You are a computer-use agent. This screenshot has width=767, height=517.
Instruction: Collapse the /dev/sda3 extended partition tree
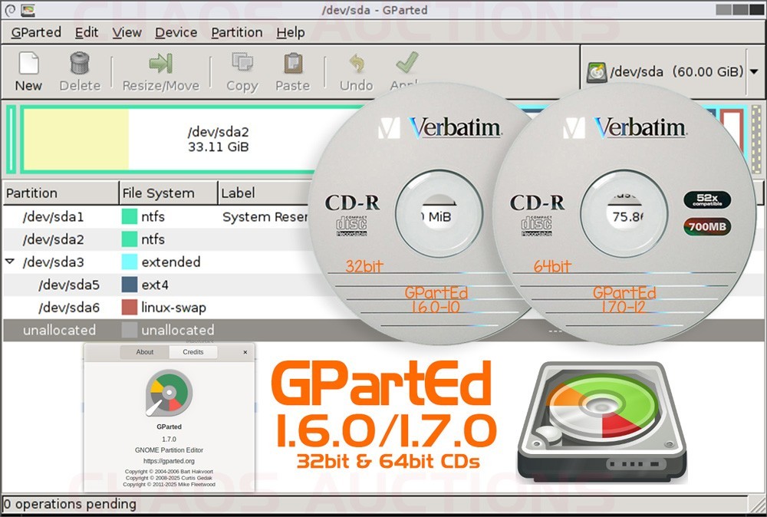(10, 262)
